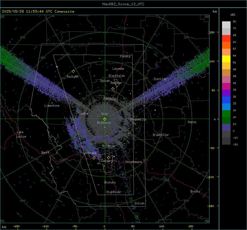Click the yellow radar-site diamond at map center
Image resolution: width=247 pixels, height=230 pixels.
105,119
